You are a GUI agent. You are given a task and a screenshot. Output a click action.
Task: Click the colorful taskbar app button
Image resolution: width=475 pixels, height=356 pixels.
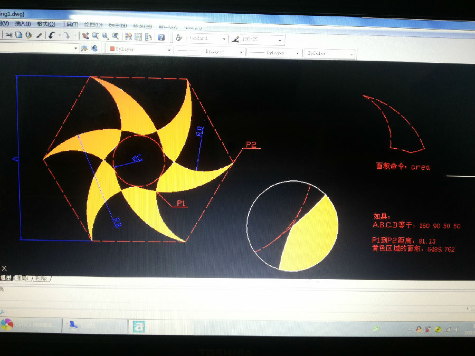tap(7, 324)
